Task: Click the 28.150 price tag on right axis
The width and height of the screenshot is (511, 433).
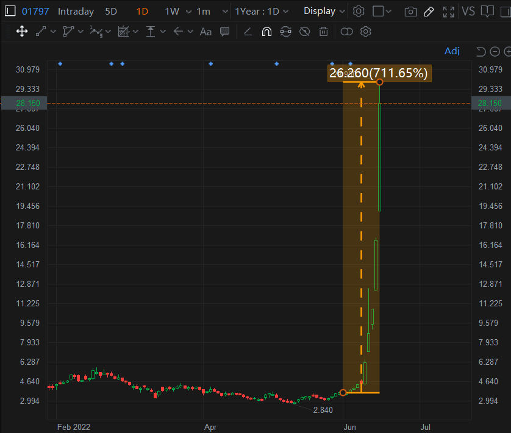Action: [x=491, y=103]
